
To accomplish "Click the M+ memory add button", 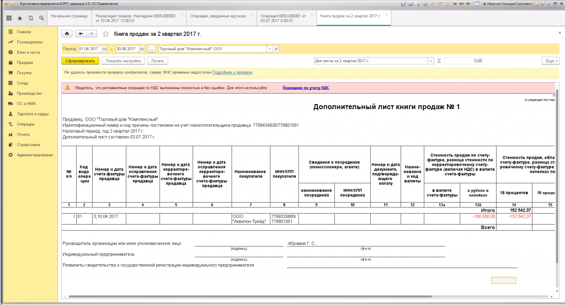I will click(x=462, y=4).
